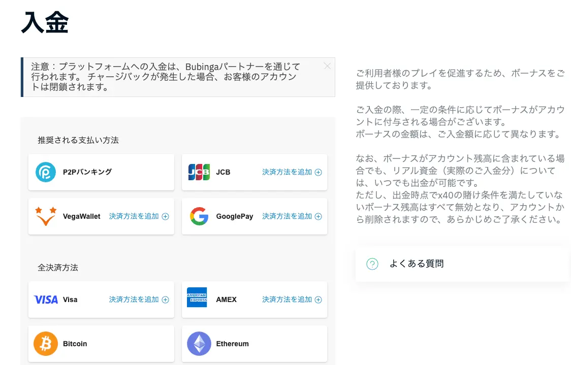
Task: Choose the Ethereum label text
Action: click(232, 344)
